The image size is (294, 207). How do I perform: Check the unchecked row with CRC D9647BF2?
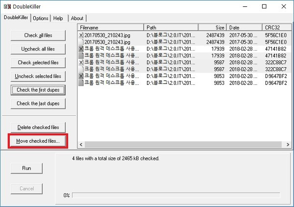click(x=81, y=83)
